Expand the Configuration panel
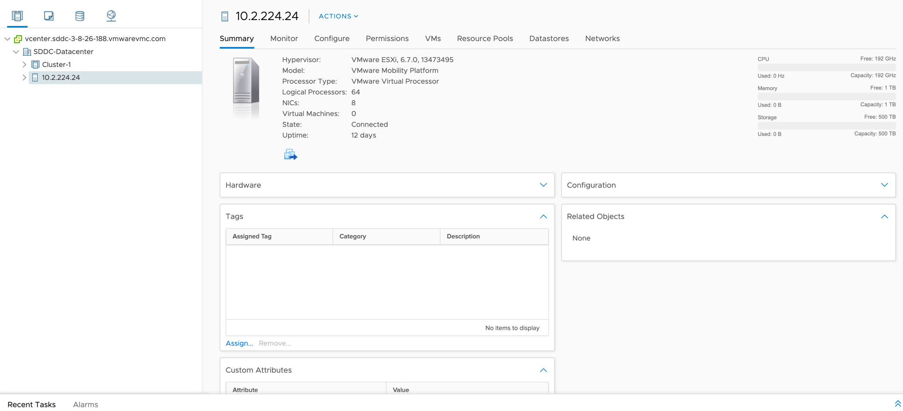Screen dimensions: 903x411 point(884,185)
